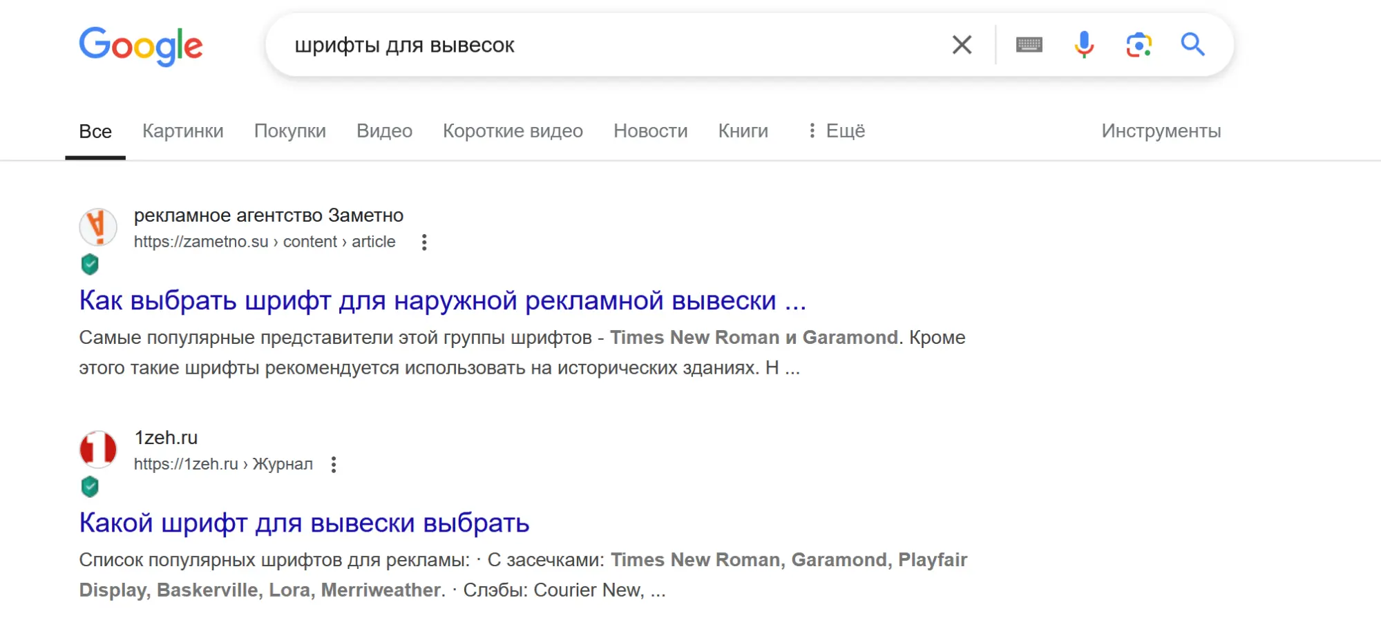Click site name рекламное агентство Заметно
The width and height of the screenshot is (1381, 618).
coord(269,215)
